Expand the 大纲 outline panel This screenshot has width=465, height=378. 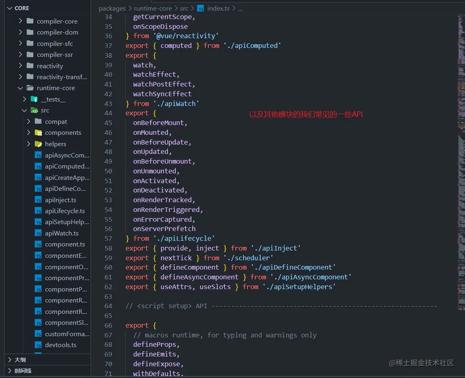(9, 360)
